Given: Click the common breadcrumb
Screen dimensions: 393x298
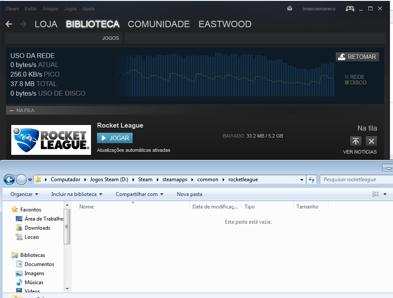Looking at the screenshot, I should click(x=208, y=179).
